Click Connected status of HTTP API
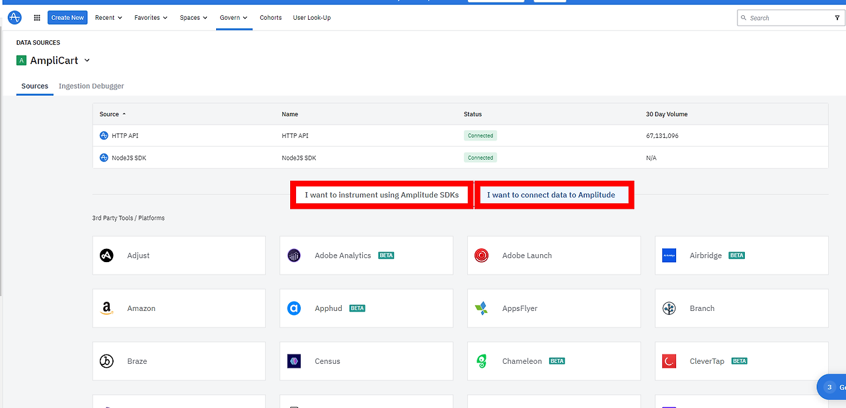Screen dimensions: 846x408 tap(481, 135)
